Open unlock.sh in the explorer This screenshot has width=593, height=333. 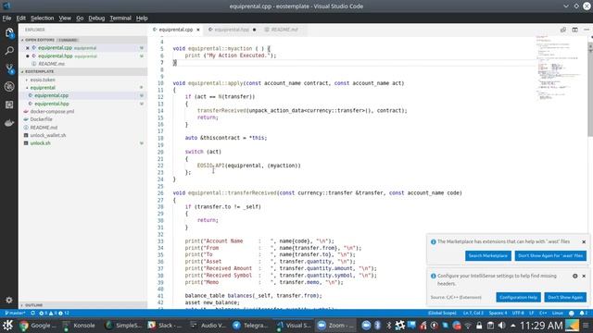pos(40,143)
